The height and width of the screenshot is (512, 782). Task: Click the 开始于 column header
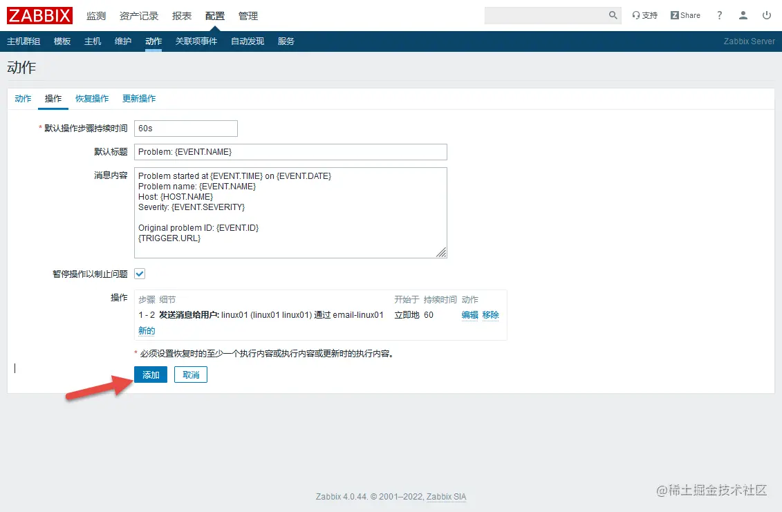tap(407, 300)
